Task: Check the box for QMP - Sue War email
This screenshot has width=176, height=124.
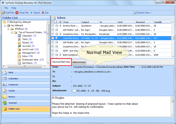Action: coord(53,51)
